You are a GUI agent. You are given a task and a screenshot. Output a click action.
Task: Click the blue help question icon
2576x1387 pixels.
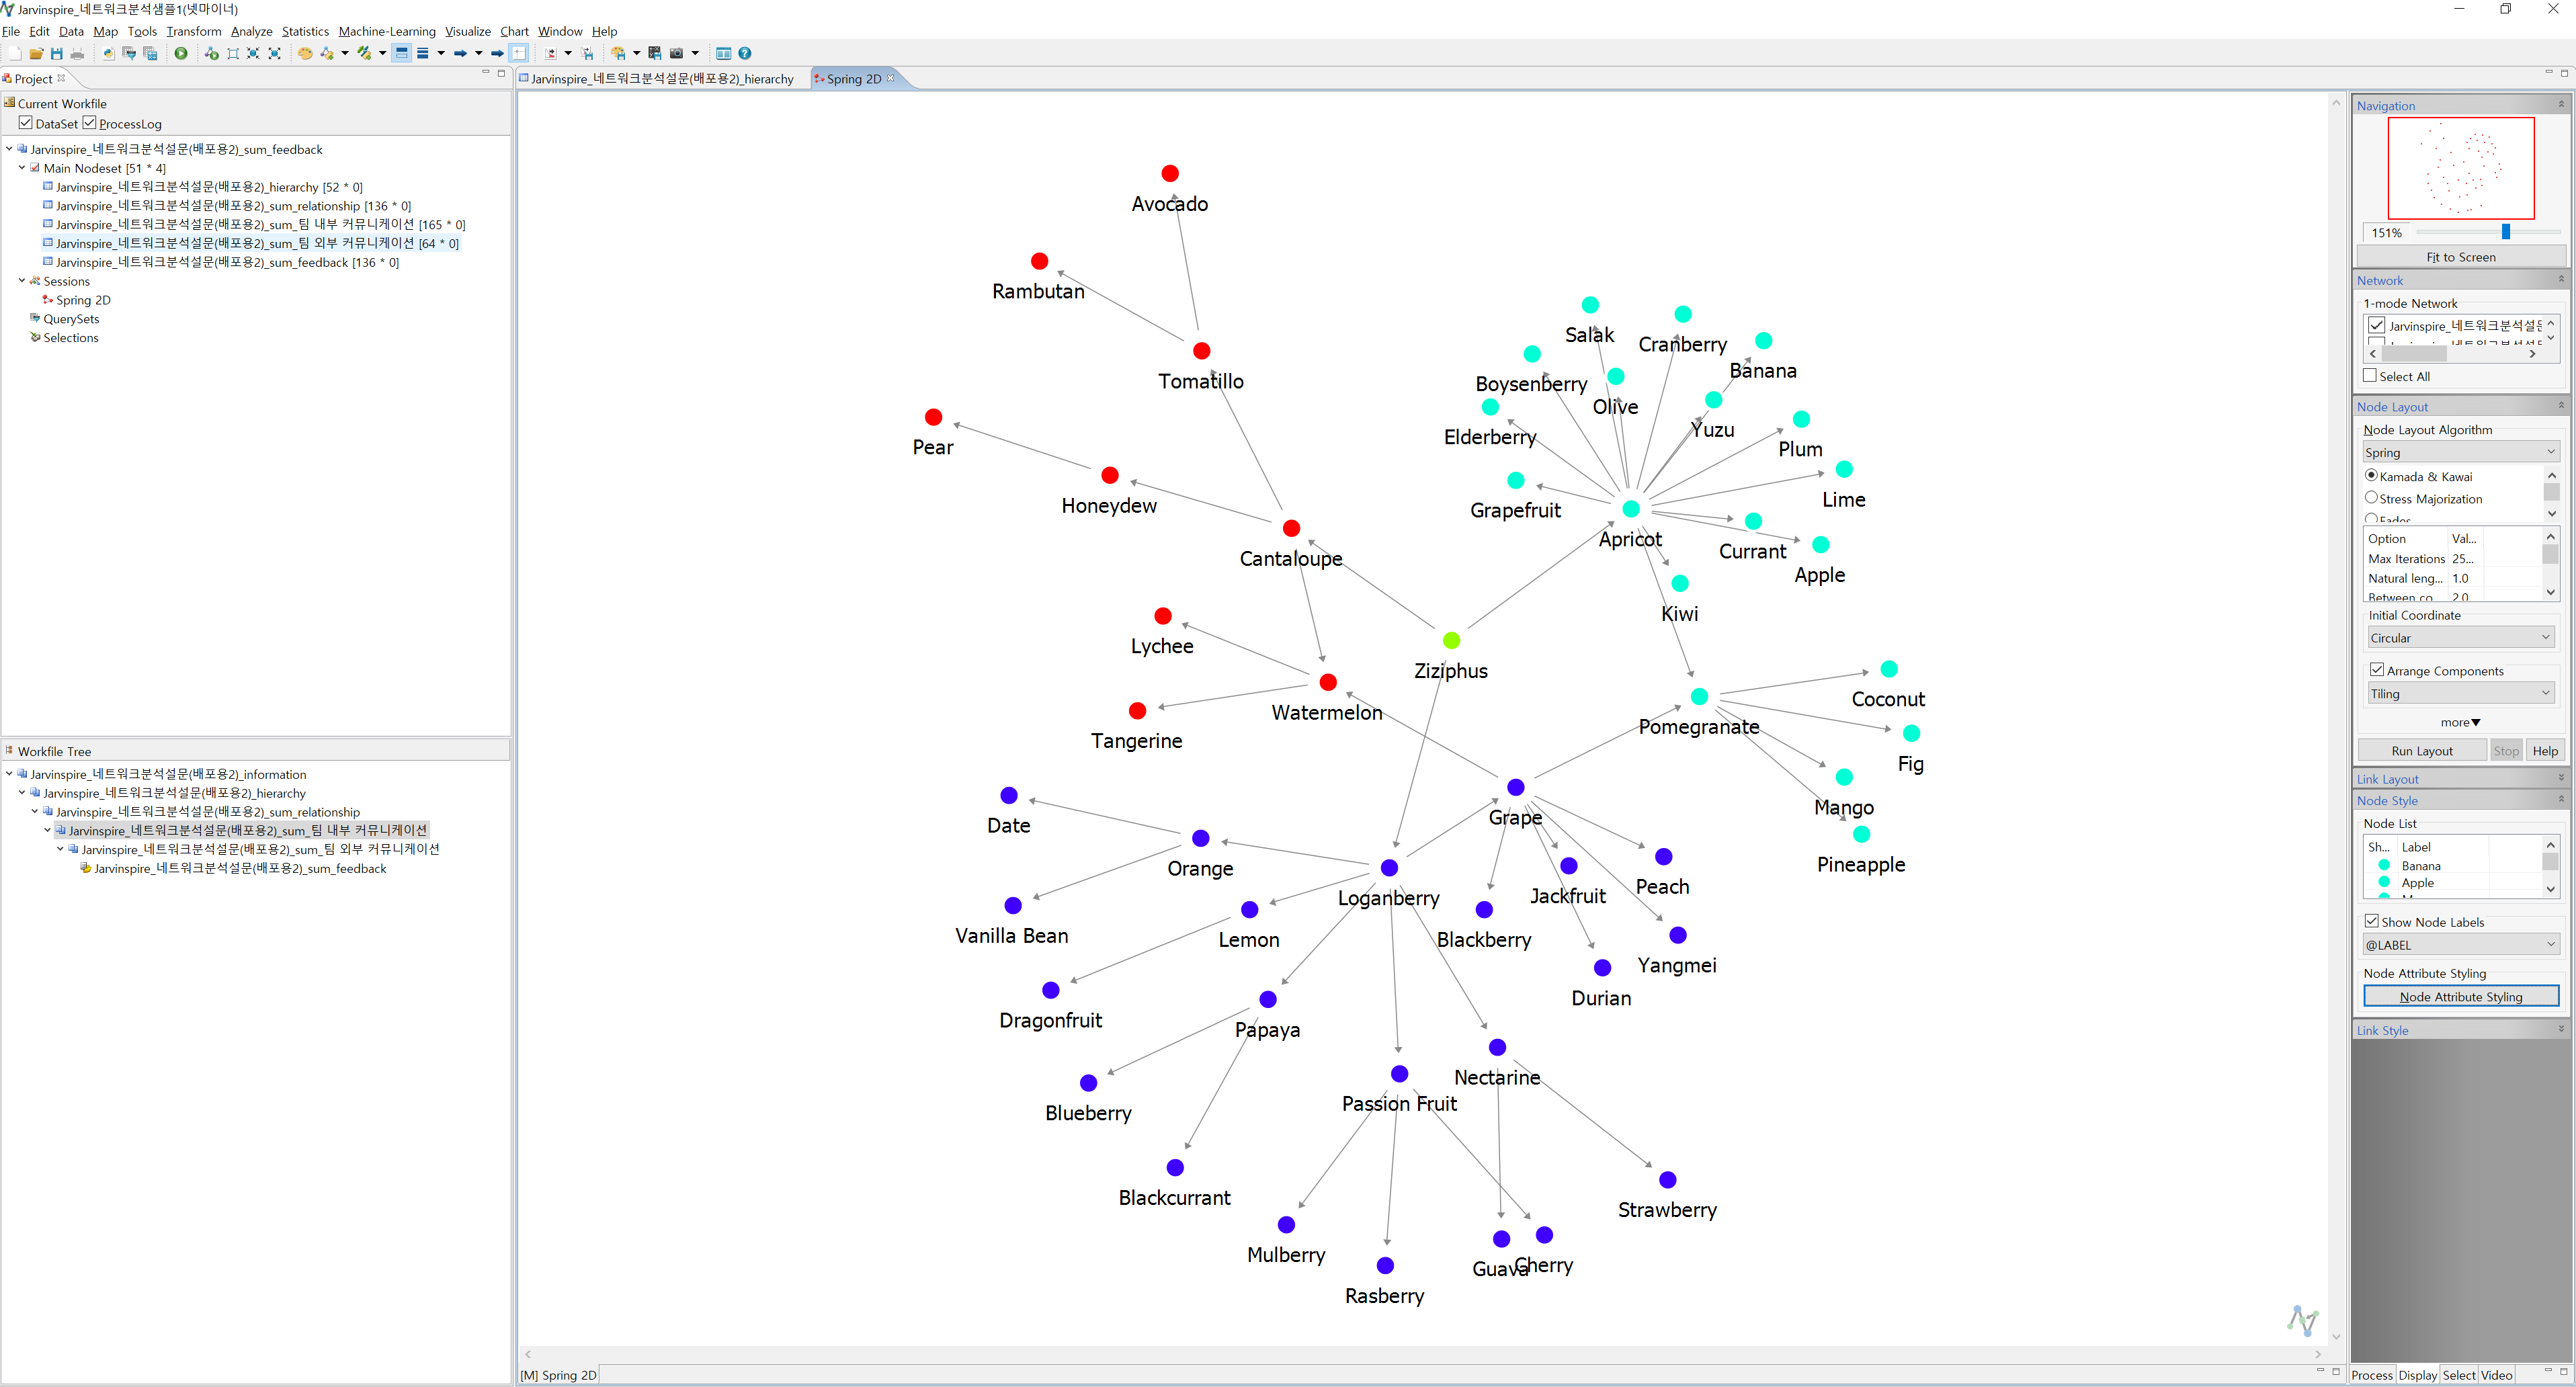745,54
